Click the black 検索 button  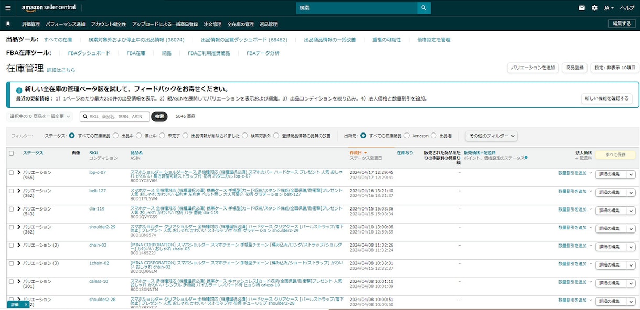159,116
